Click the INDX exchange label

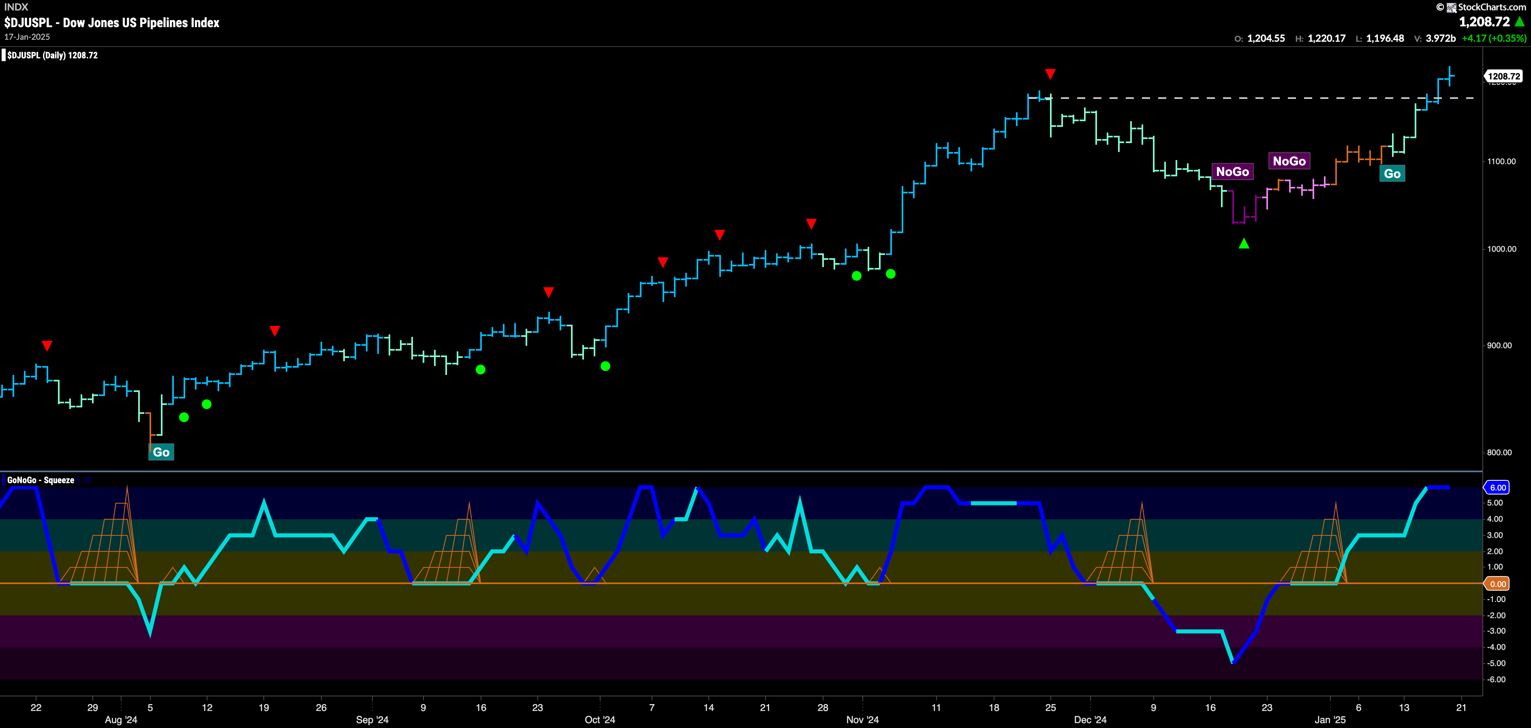(x=16, y=7)
